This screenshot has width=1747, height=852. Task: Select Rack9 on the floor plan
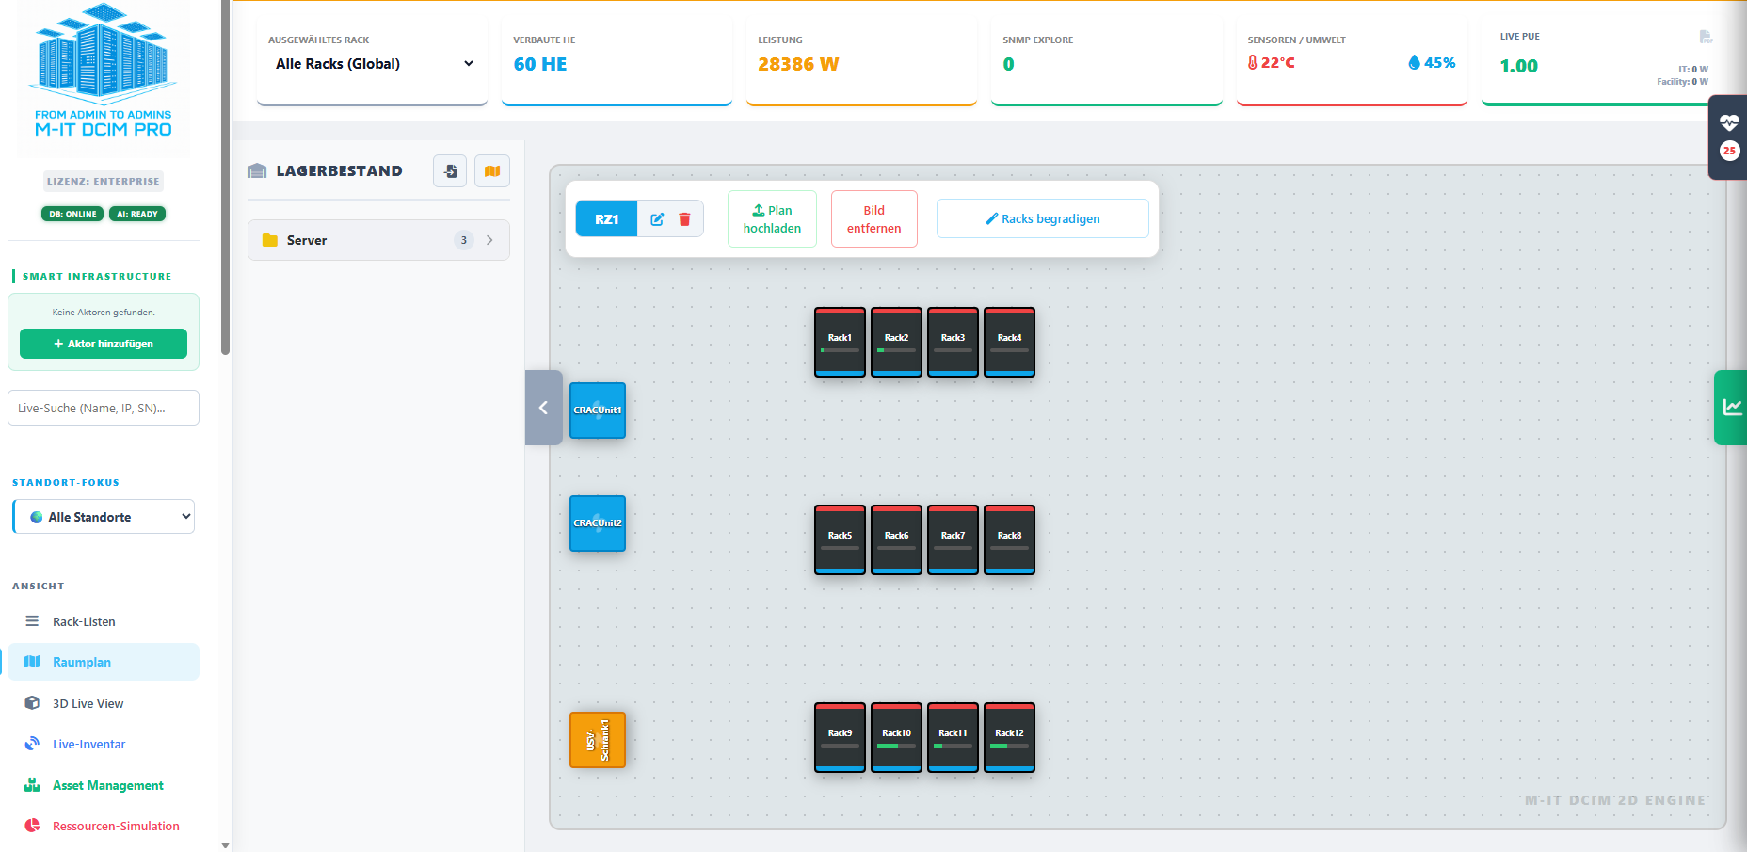pyautogui.click(x=840, y=738)
